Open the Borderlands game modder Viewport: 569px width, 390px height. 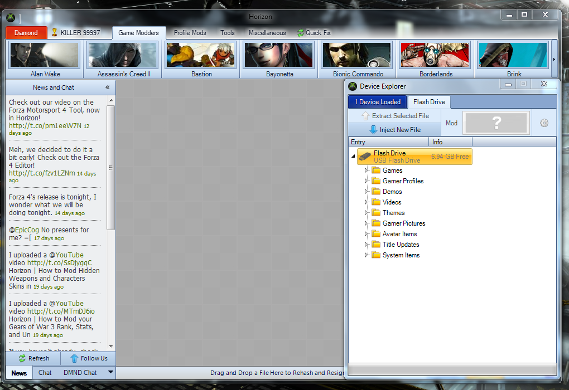tap(436, 55)
